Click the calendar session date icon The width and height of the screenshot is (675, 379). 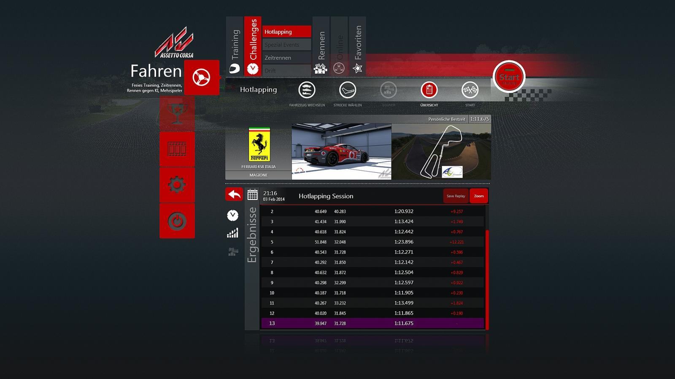[x=252, y=195]
